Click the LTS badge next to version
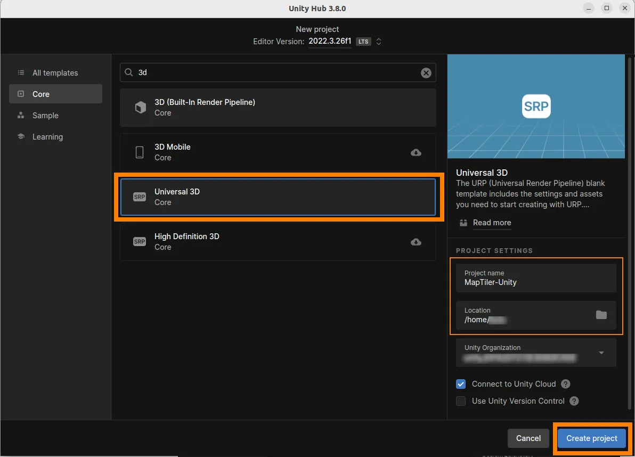 (x=363, y=42)
